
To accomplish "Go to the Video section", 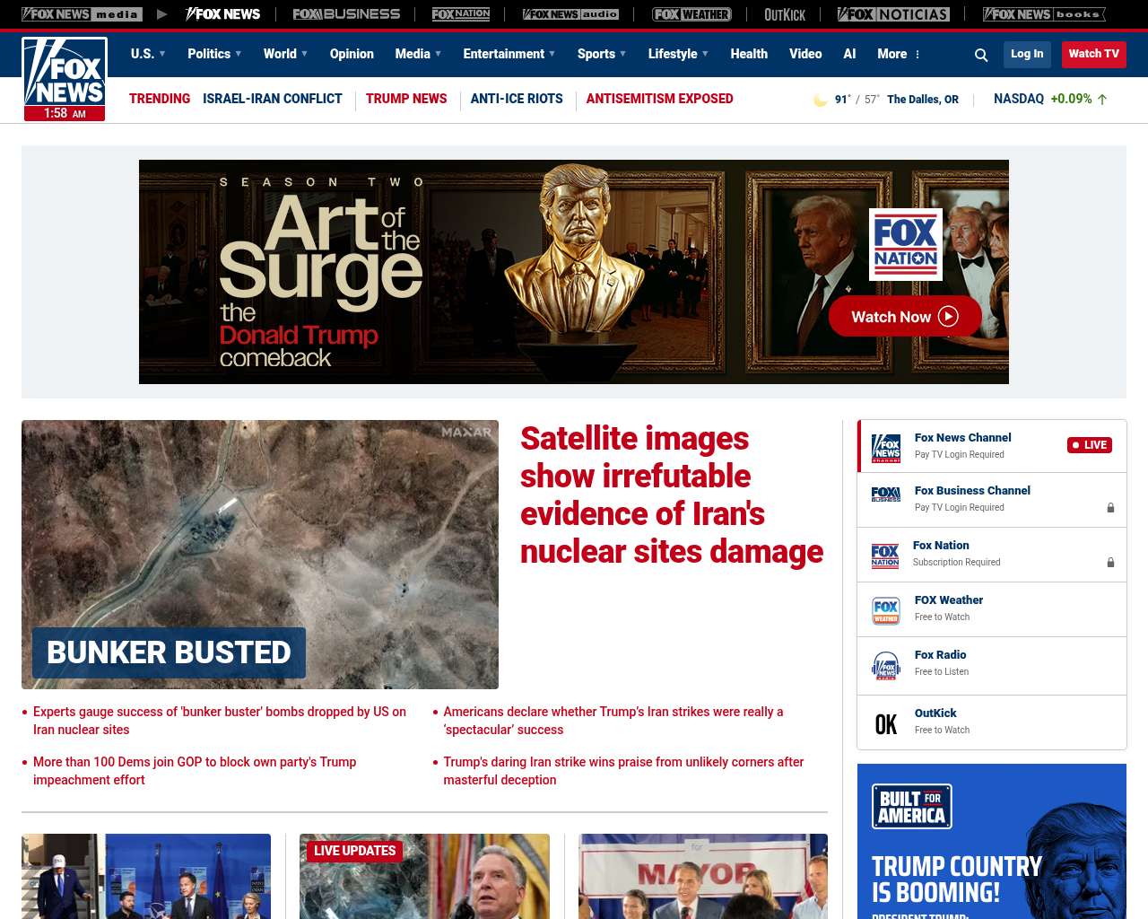I will (x=805, y=54).
